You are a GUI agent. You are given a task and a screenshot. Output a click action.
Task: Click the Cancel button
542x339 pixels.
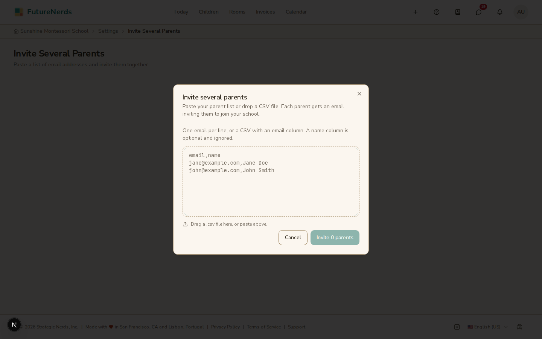pyautogui.click(x=293, y=238)
